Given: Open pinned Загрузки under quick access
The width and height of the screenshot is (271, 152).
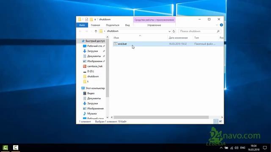Looking at the screenshot, I should [92, 51].
